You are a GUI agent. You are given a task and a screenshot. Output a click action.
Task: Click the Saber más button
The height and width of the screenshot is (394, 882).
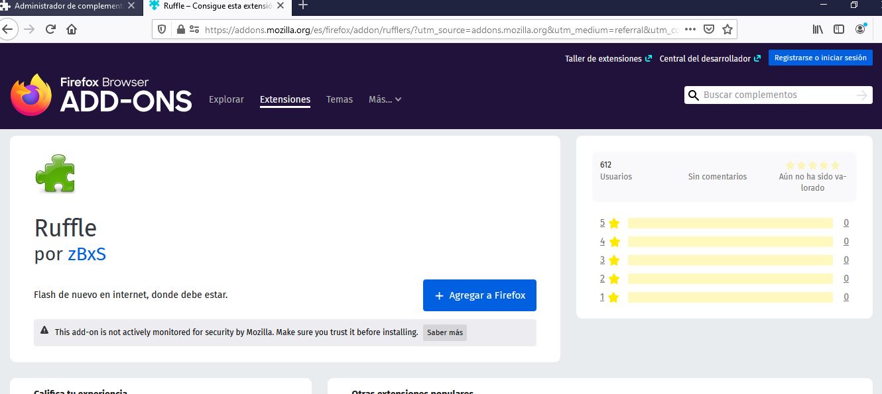pos(445,332)
